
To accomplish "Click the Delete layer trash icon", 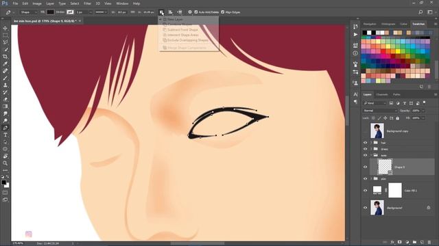I will (x=429, y=242).
